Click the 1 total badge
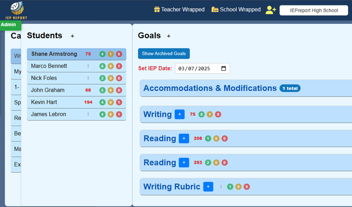This screenshot has width=352, height=207. [290, 88]
